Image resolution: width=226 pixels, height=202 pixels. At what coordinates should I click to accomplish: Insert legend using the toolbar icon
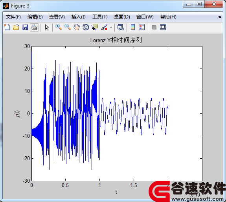141,27
